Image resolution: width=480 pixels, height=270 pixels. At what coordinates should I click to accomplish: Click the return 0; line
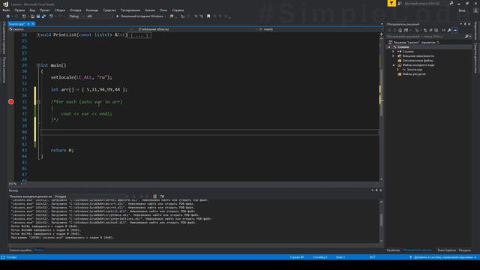point(62,150)
